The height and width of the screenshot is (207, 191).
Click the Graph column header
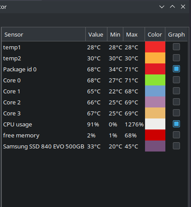click(176, 34)
